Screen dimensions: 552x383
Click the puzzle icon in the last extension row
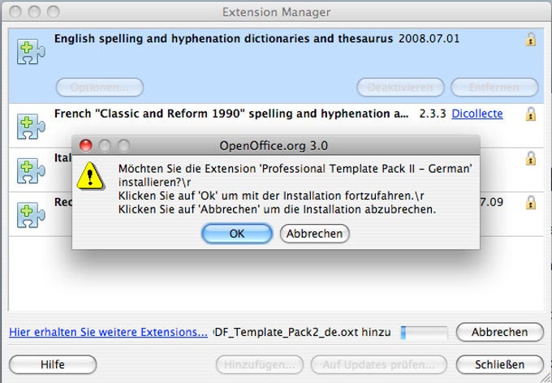tap(31, 215)
